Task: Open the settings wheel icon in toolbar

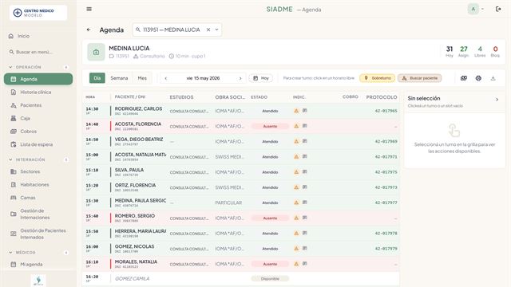Action: 478,78
